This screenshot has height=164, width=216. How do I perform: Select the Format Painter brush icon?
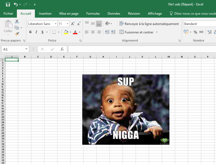pyautogui.click(x=17, y=34)
